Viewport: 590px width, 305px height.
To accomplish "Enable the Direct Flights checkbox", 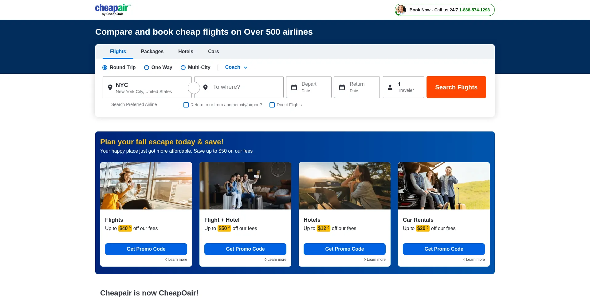I will click(x=272, y=105).
